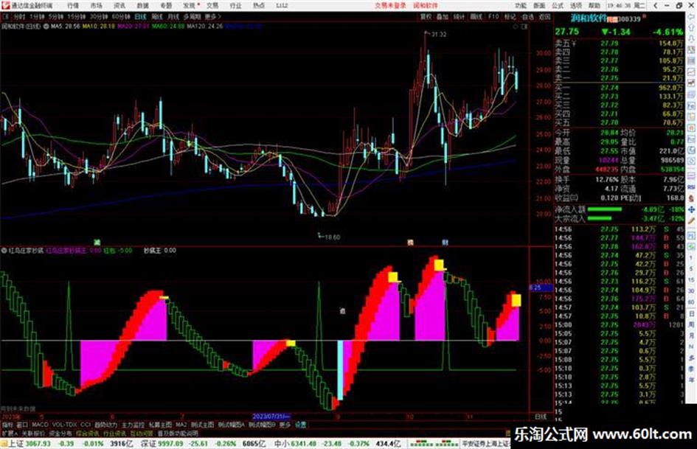Viewport: 697px width, 449px height.
Task: Open the 多周期 multi-period view
Action: point(192,16)
